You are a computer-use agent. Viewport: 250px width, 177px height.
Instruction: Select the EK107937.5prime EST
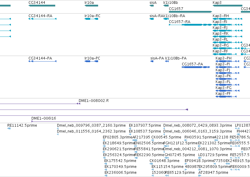point(130,128)
